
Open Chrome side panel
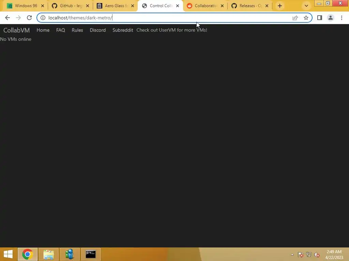pos(320,18)
